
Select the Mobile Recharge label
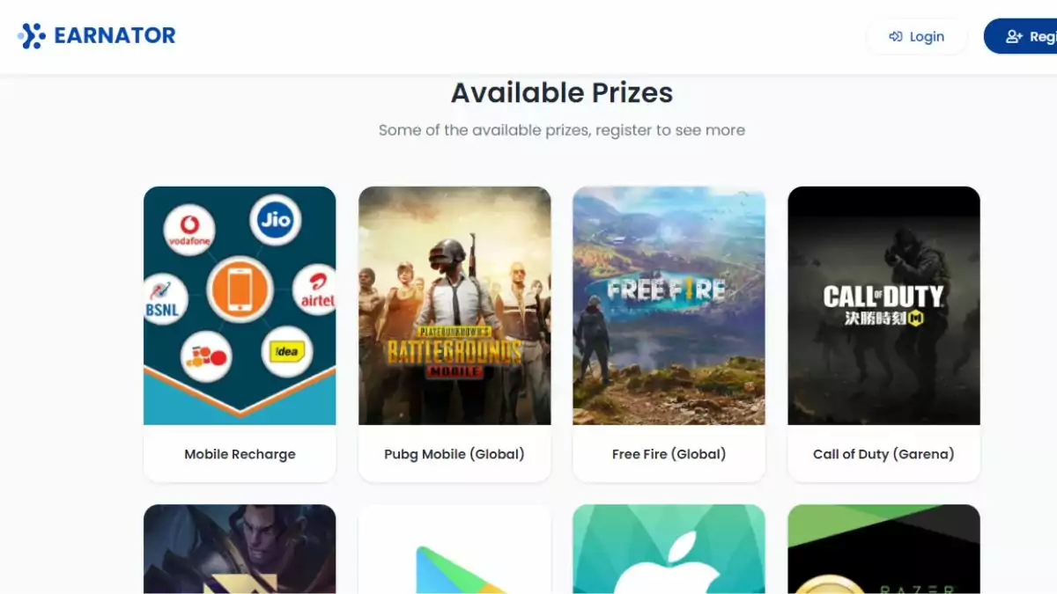(x=240, y=454)
